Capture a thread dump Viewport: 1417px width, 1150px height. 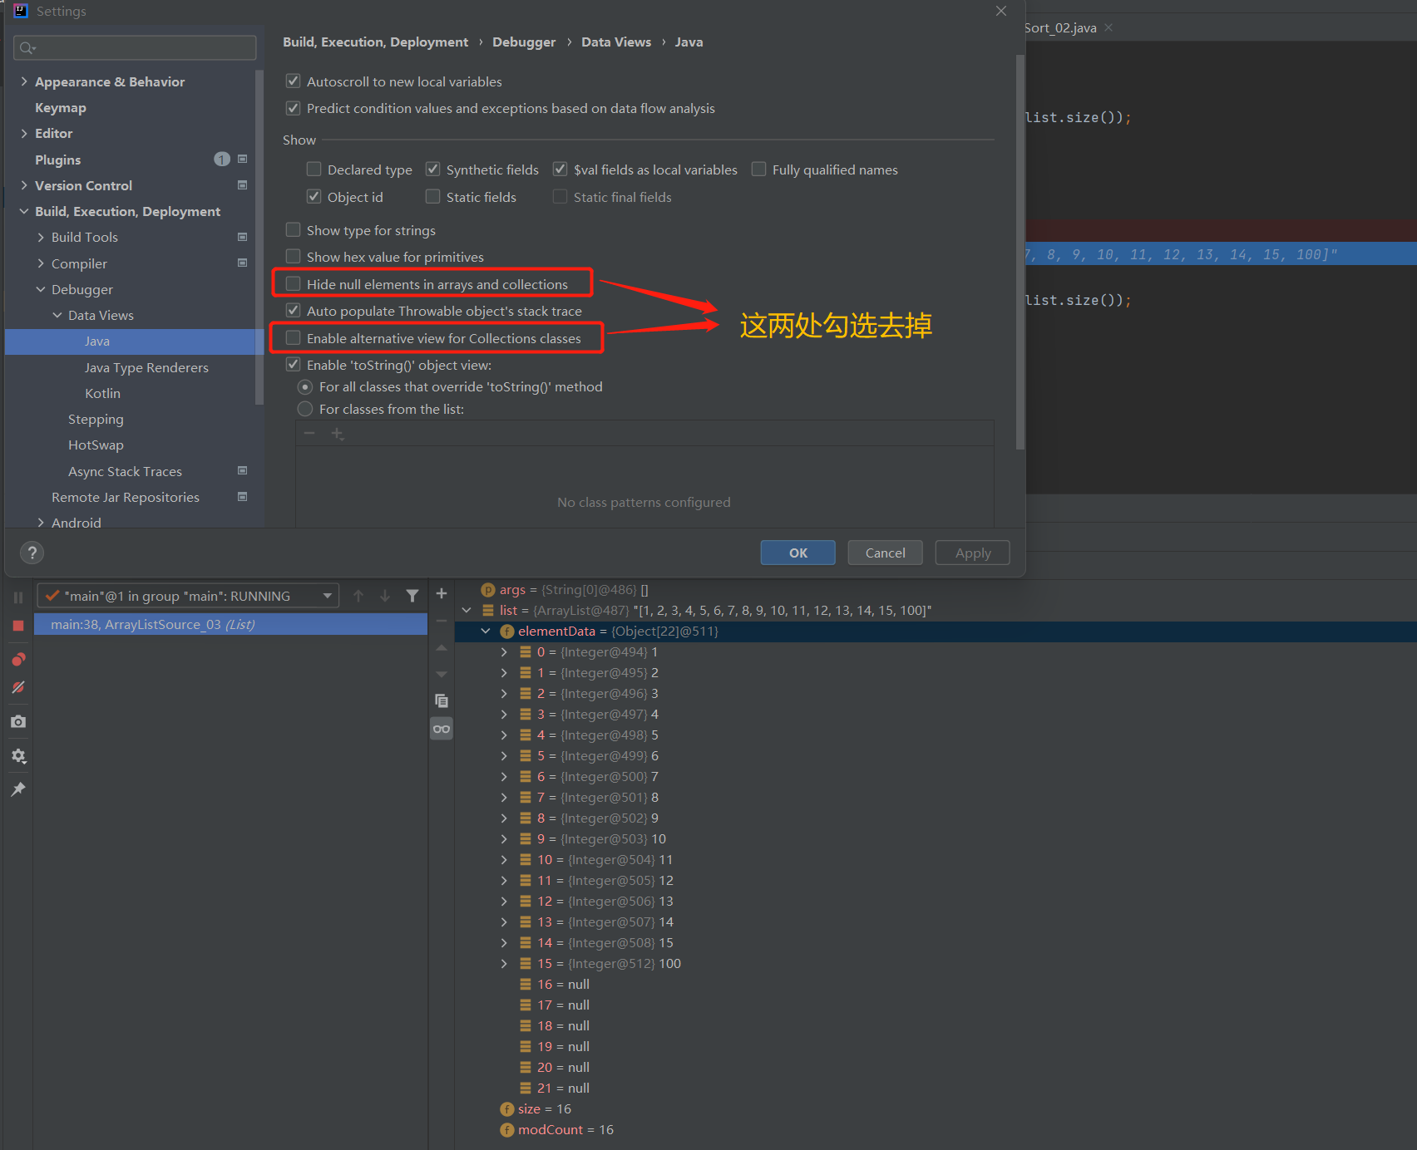[17, 721]
